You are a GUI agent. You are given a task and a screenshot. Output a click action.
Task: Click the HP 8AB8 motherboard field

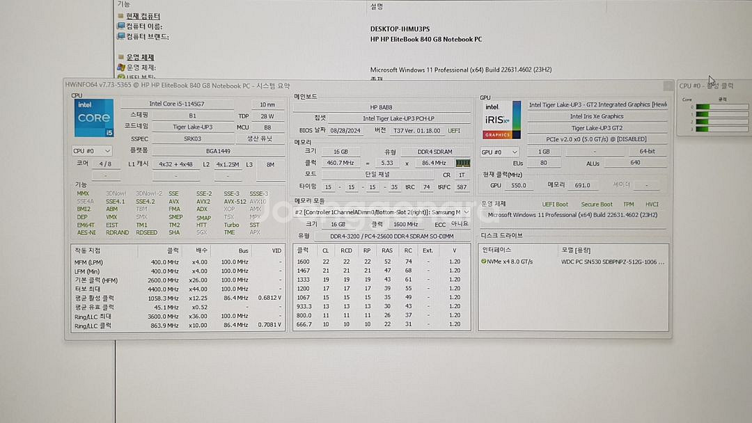[x=382, y=107]
